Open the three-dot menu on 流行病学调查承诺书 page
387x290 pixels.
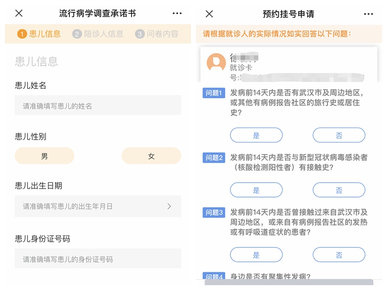pyautogui.click(x=177, y=14)
